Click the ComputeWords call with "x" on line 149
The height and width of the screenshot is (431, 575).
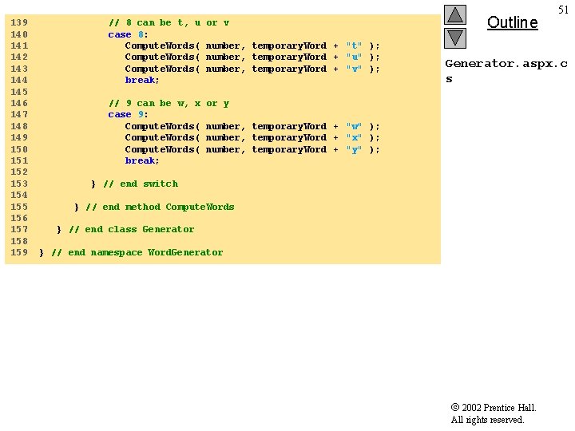252,138
